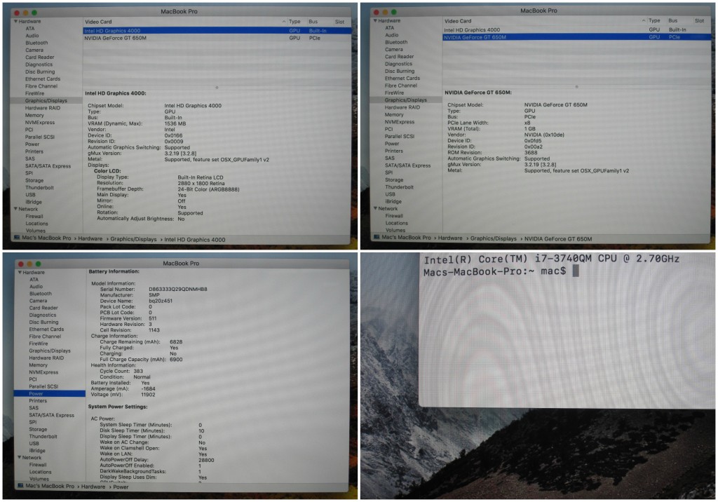Open USB in NVIDIA-details window sidebar

click(x=390, y=194)
